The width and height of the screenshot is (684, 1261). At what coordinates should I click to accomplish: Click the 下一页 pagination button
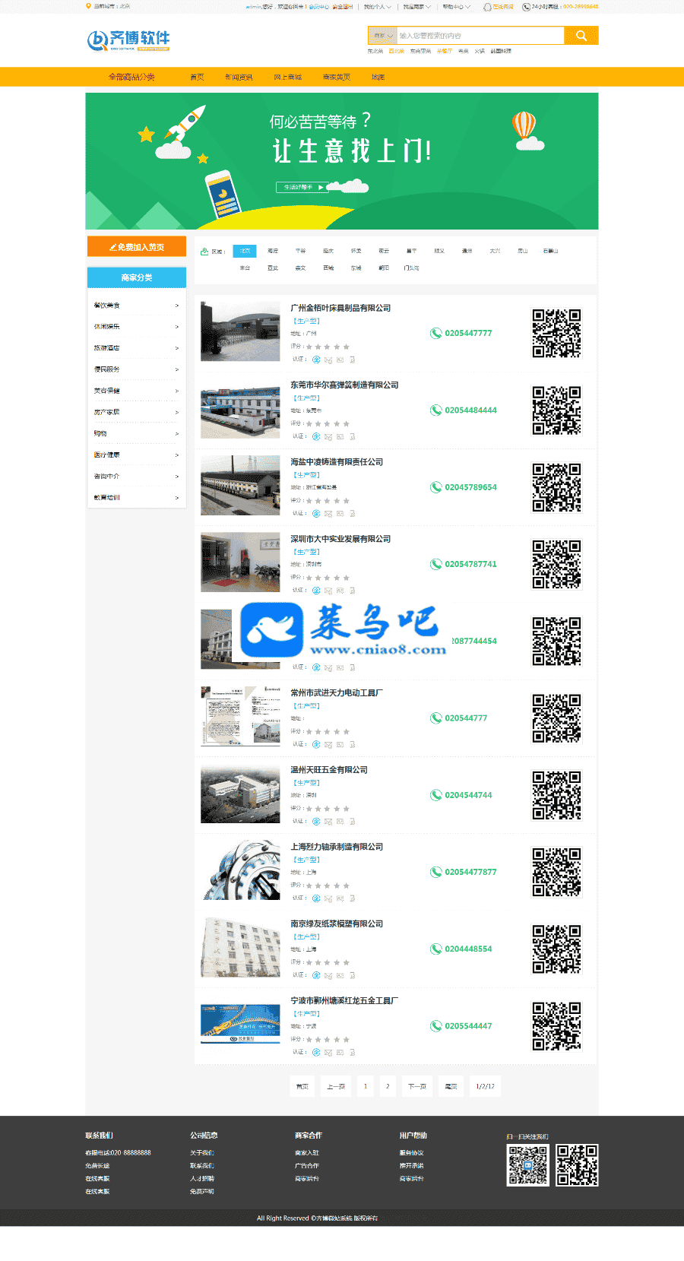[416, 1086]
